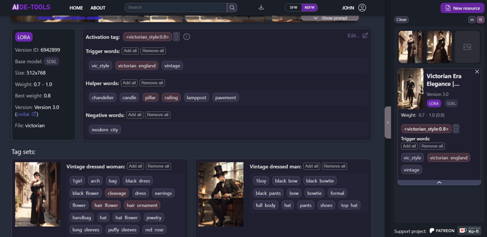The height and width of the screenshot is (237, 487).
Task: Open the ABOUT page
Action: [x=98, y=8]
